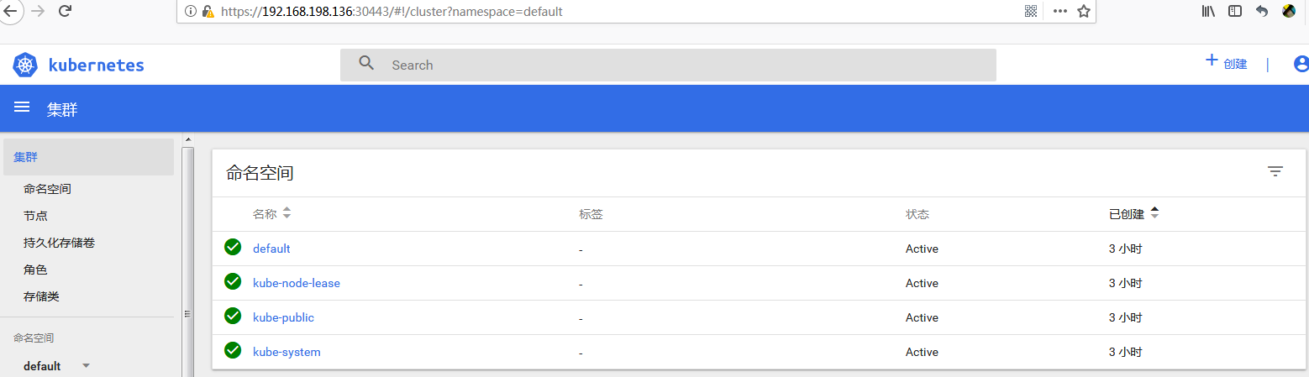Open page actions three-dot menu
Image resolution: width=1309 pixels, height=377 pixels.
click(1059, 11)
